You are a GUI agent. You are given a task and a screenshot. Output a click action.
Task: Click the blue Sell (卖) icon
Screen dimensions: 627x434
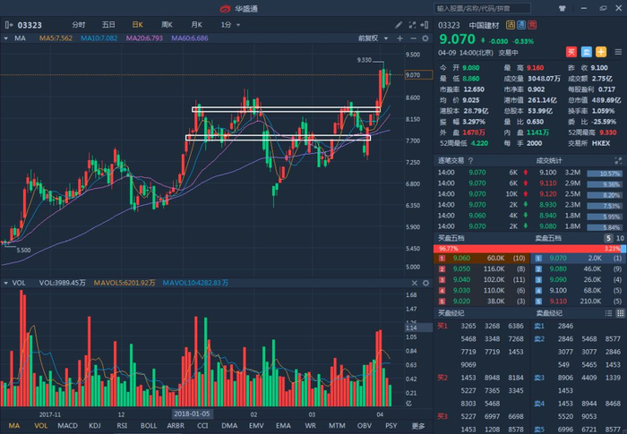click(x=587, y=53)
